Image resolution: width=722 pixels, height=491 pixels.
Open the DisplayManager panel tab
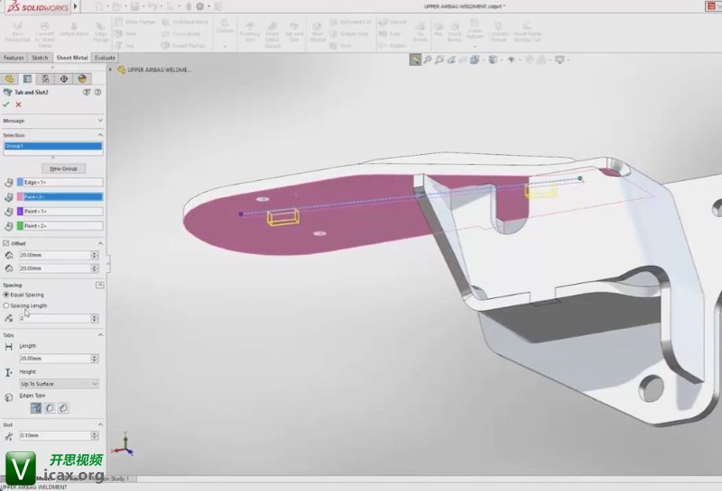(80, 79)
